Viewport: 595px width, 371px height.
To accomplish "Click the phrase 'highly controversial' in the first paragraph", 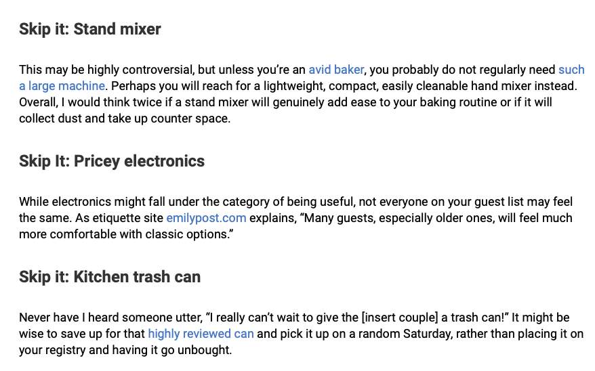I will 141,70.
